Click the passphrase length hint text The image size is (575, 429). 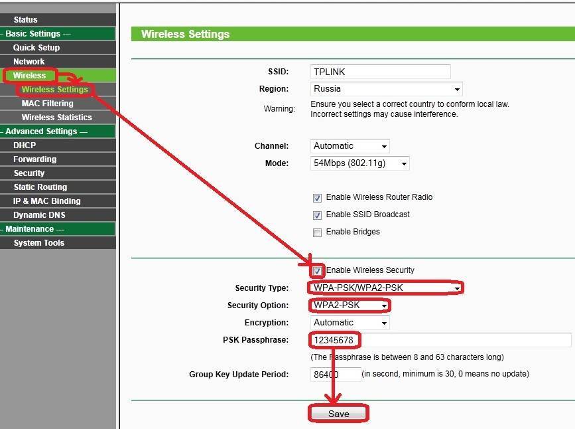tap(407, 357)
